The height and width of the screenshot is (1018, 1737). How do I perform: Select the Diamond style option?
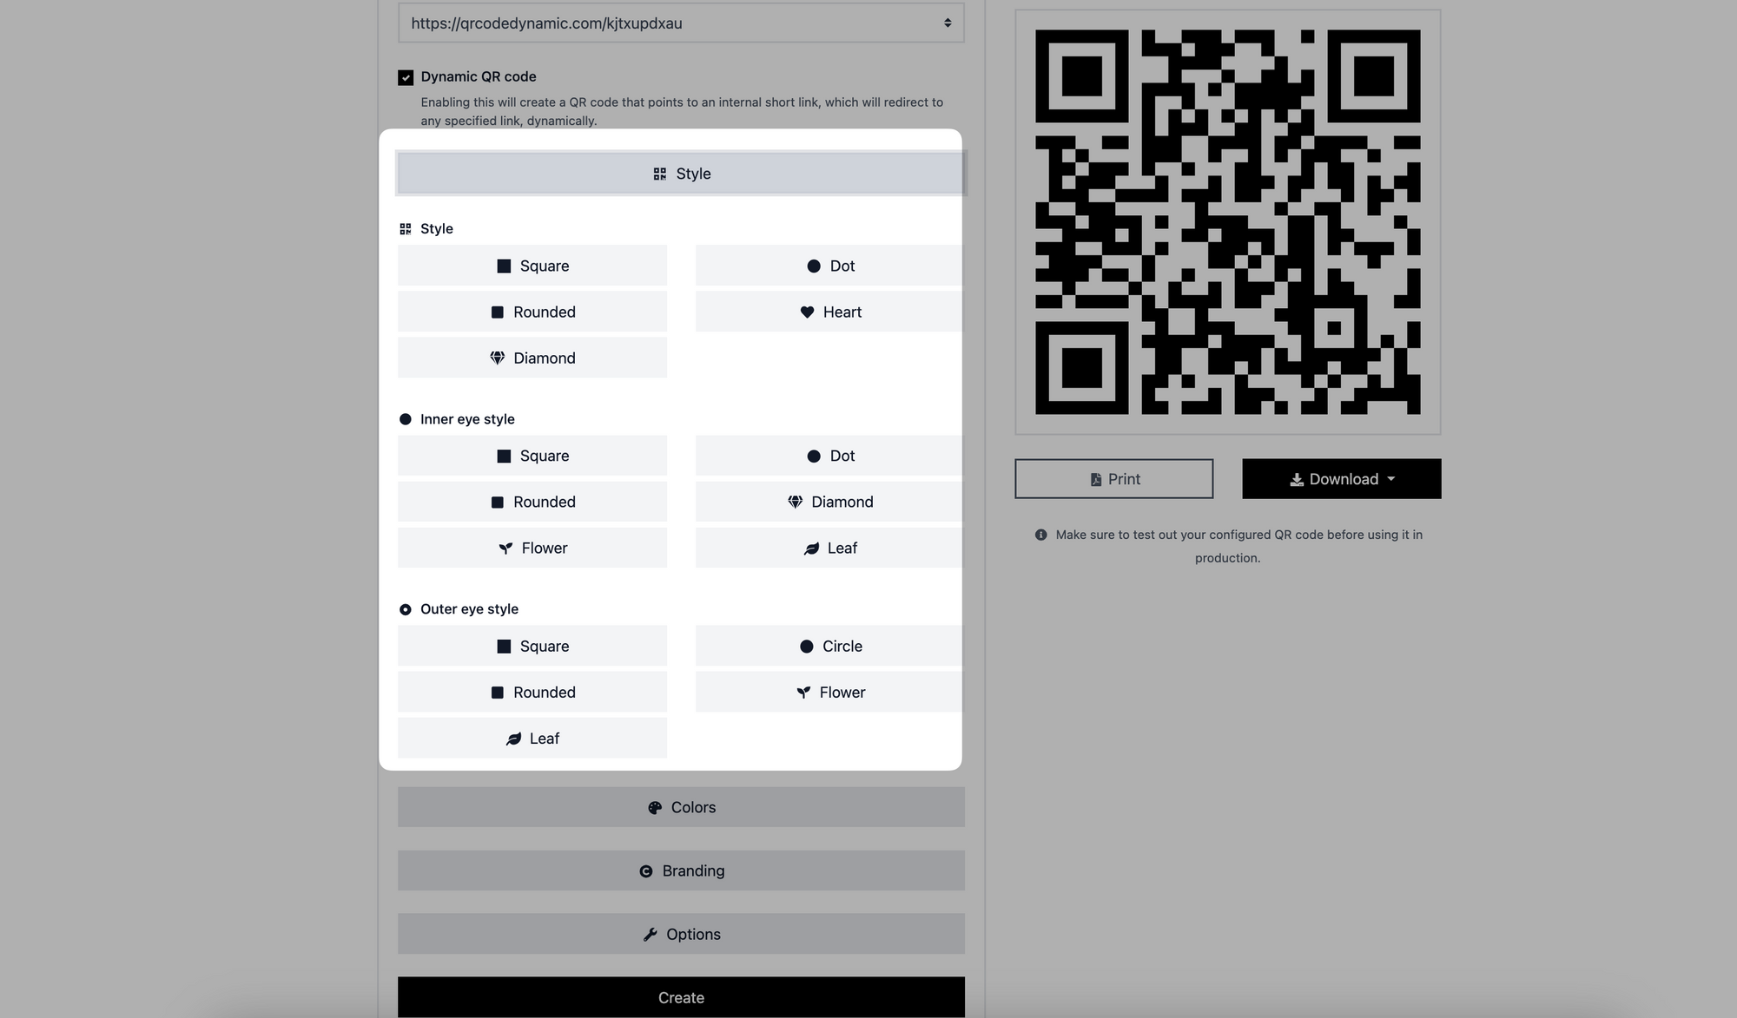click(531, 358)
